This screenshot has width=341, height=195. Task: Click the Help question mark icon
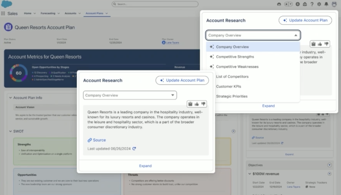click(x=312, y=4)
